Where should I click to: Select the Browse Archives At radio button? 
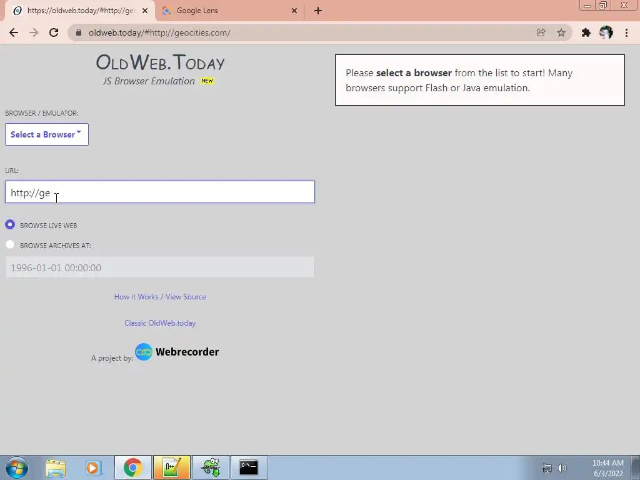click(x=10, y=244)
